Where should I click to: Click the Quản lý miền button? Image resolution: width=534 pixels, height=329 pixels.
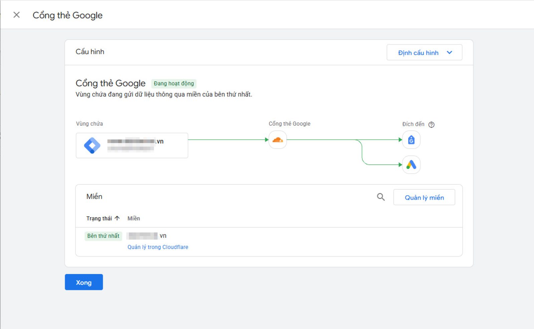coord(424,197)
